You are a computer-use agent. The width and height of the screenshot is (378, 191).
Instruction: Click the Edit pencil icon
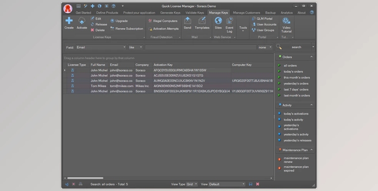point(92,19)
